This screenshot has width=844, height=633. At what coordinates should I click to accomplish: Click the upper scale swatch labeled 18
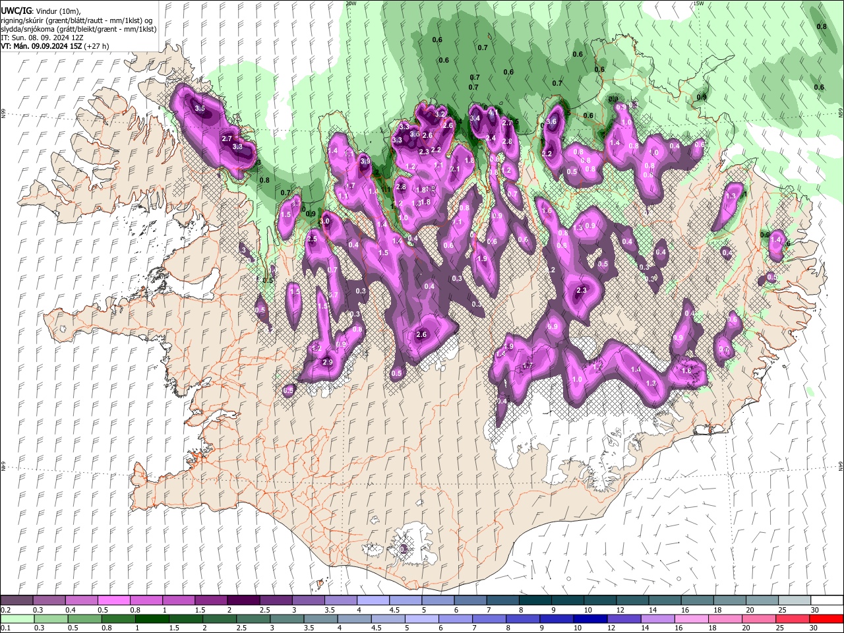729,601
